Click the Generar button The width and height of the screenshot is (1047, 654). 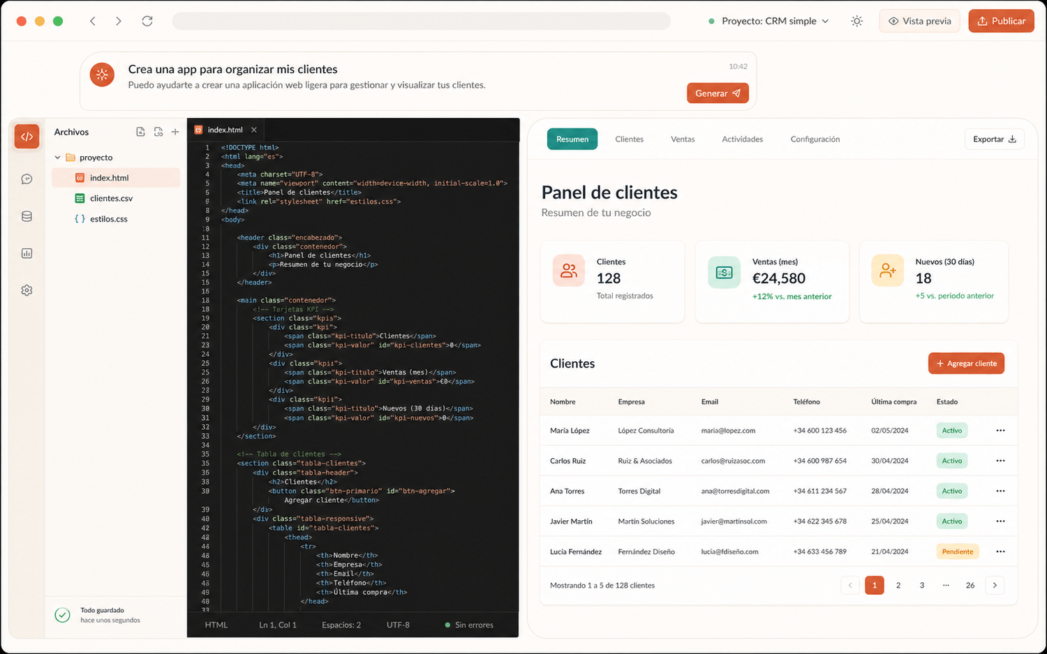pos(718,93)
